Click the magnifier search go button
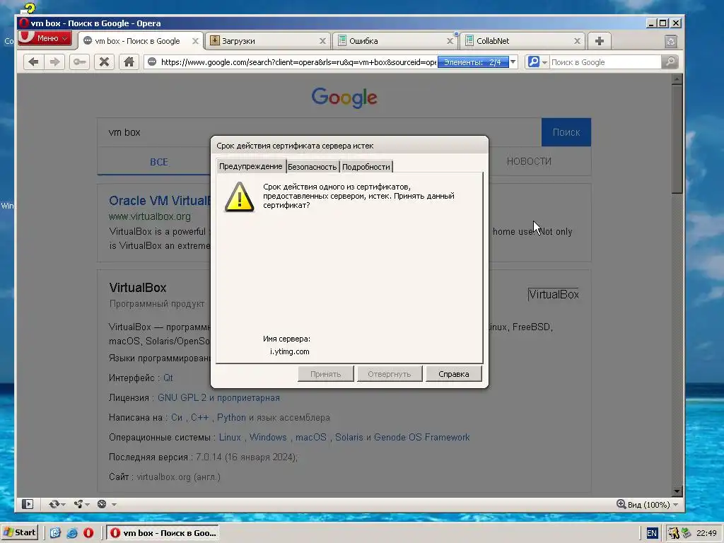 670,62
